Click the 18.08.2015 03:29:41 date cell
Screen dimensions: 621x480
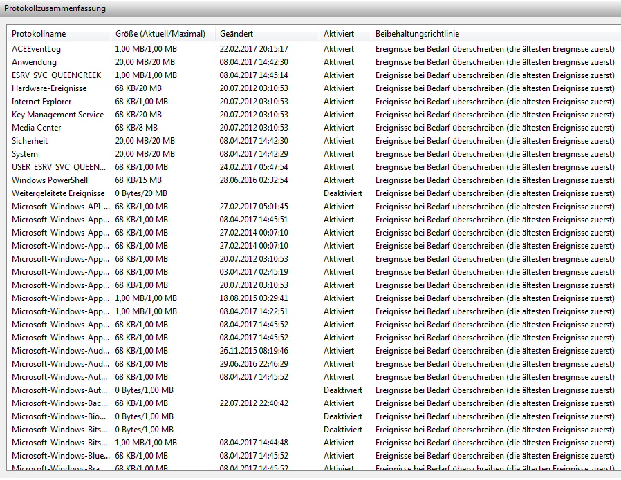[x=254, y=298]
